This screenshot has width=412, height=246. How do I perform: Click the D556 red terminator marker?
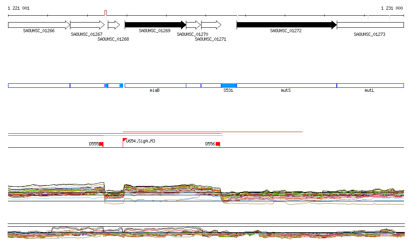tap(218, 144)
